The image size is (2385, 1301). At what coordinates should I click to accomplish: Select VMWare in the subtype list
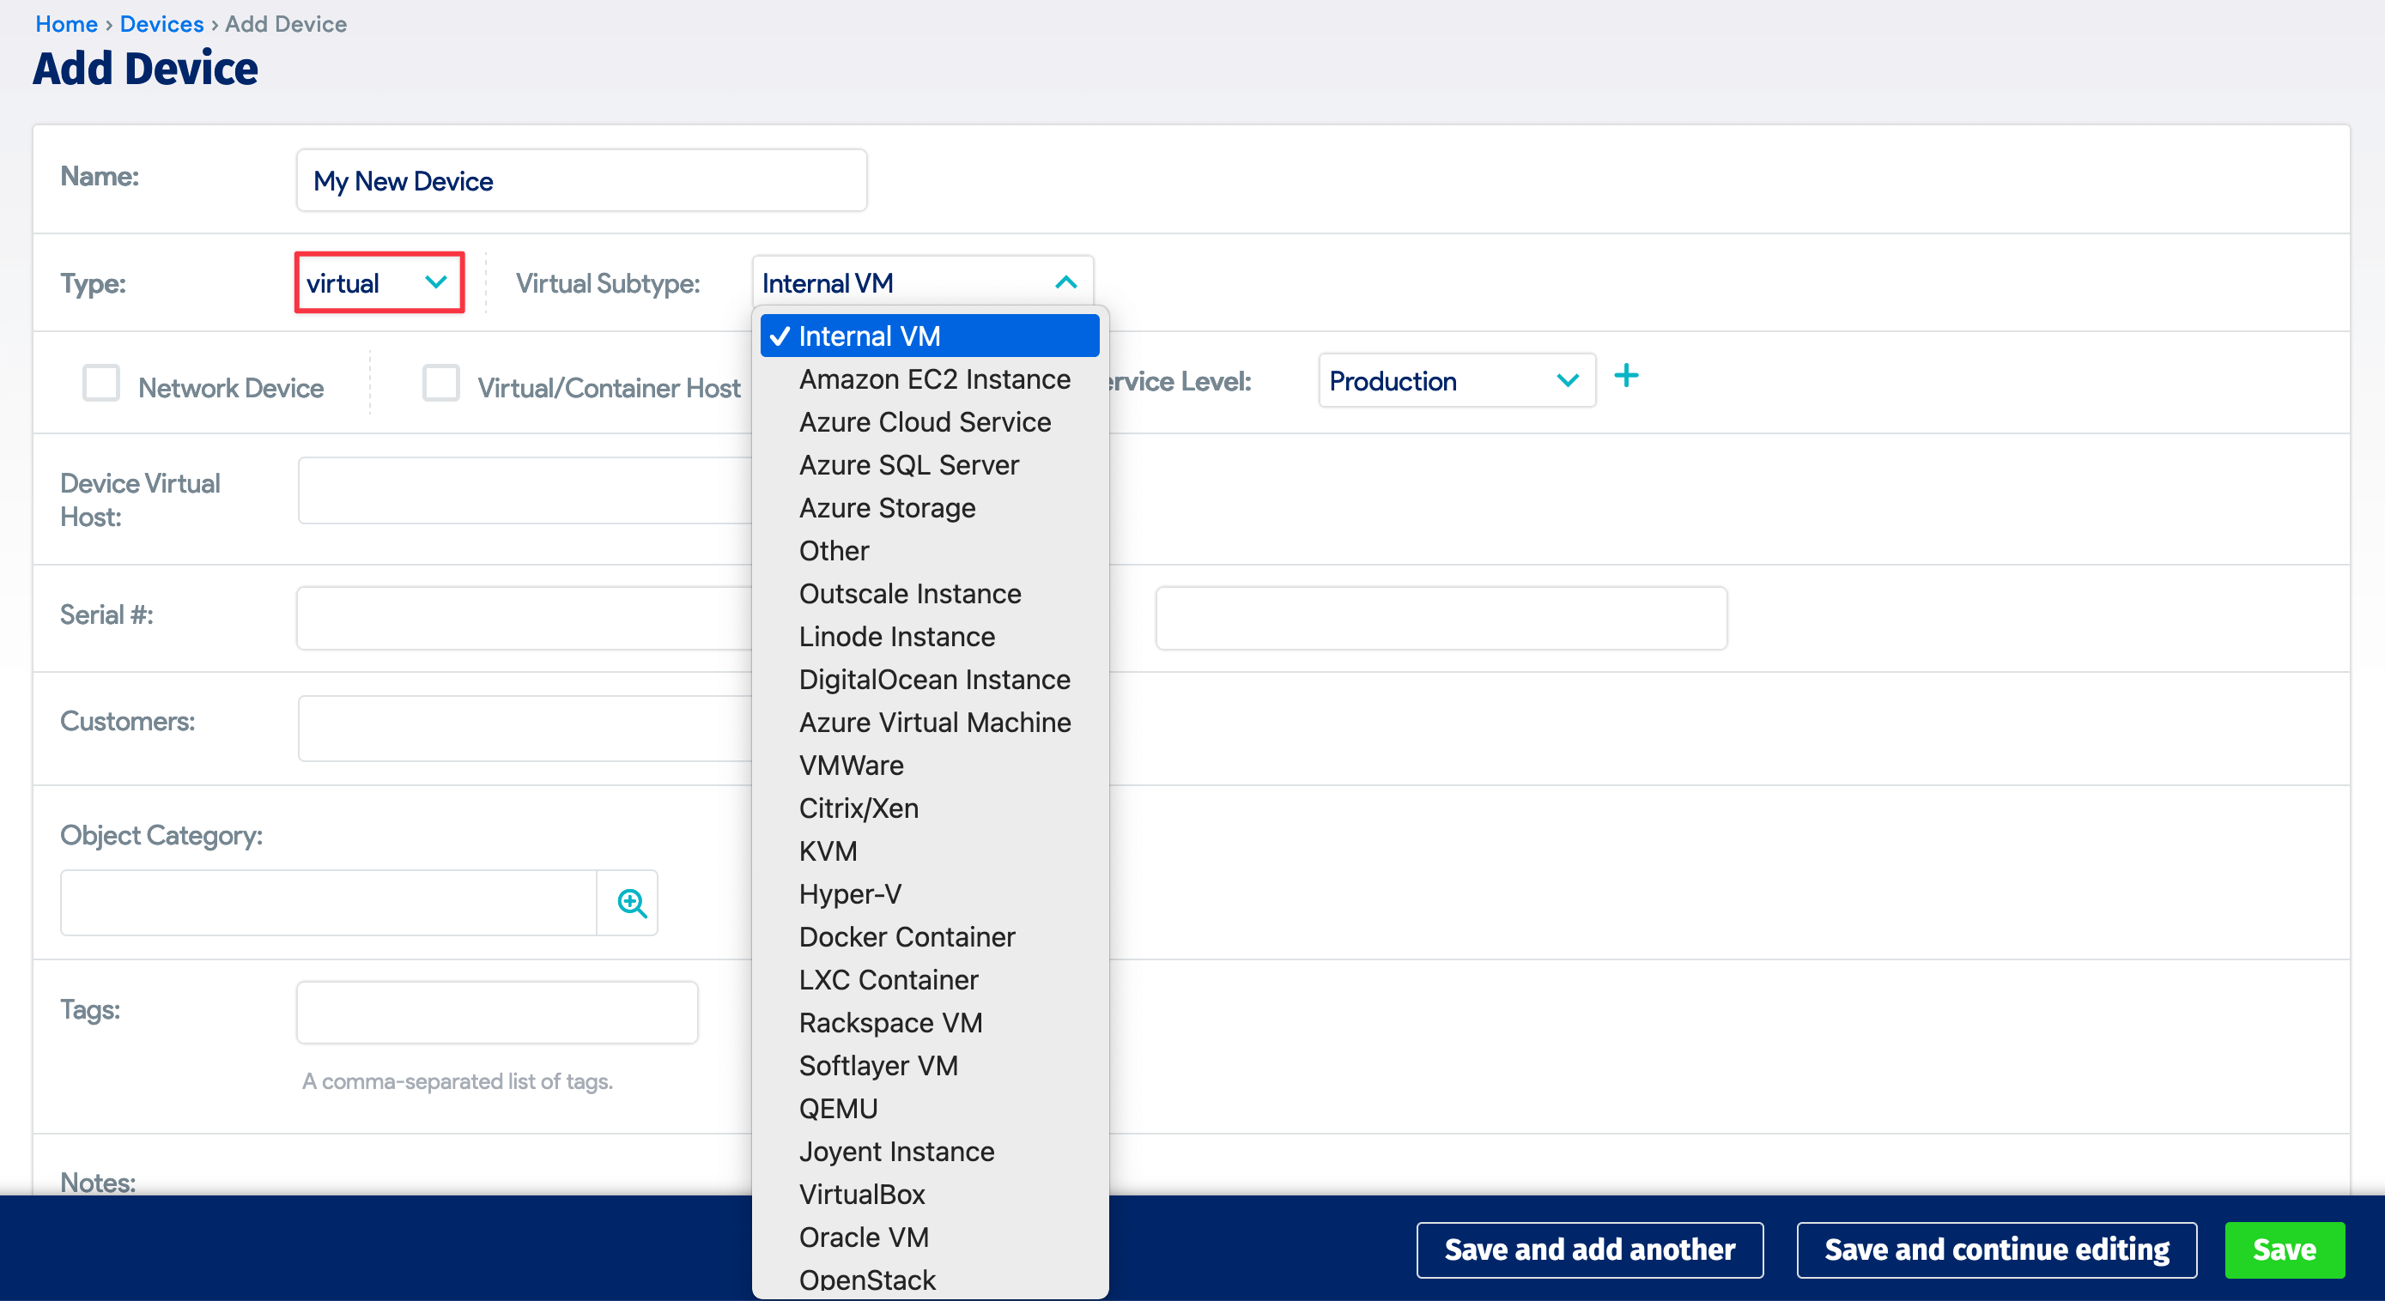851,765
